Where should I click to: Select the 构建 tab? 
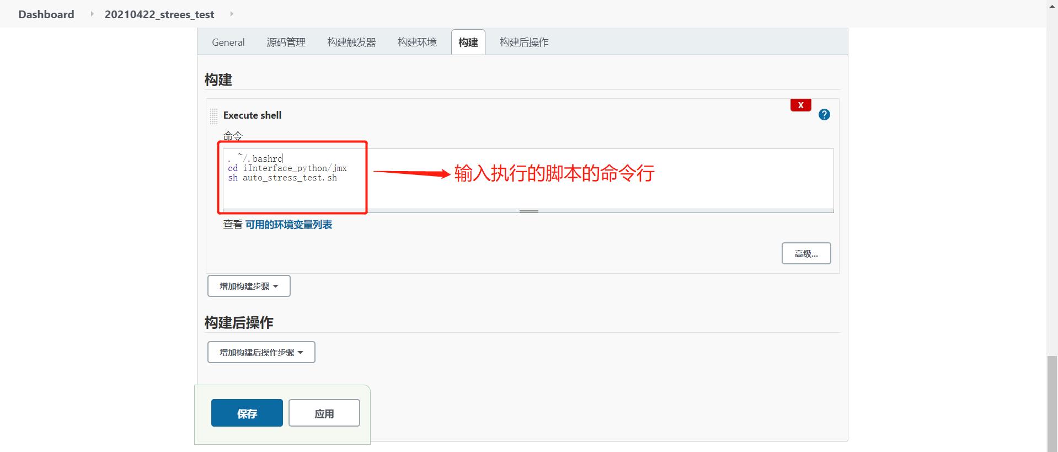pos(468,42)
